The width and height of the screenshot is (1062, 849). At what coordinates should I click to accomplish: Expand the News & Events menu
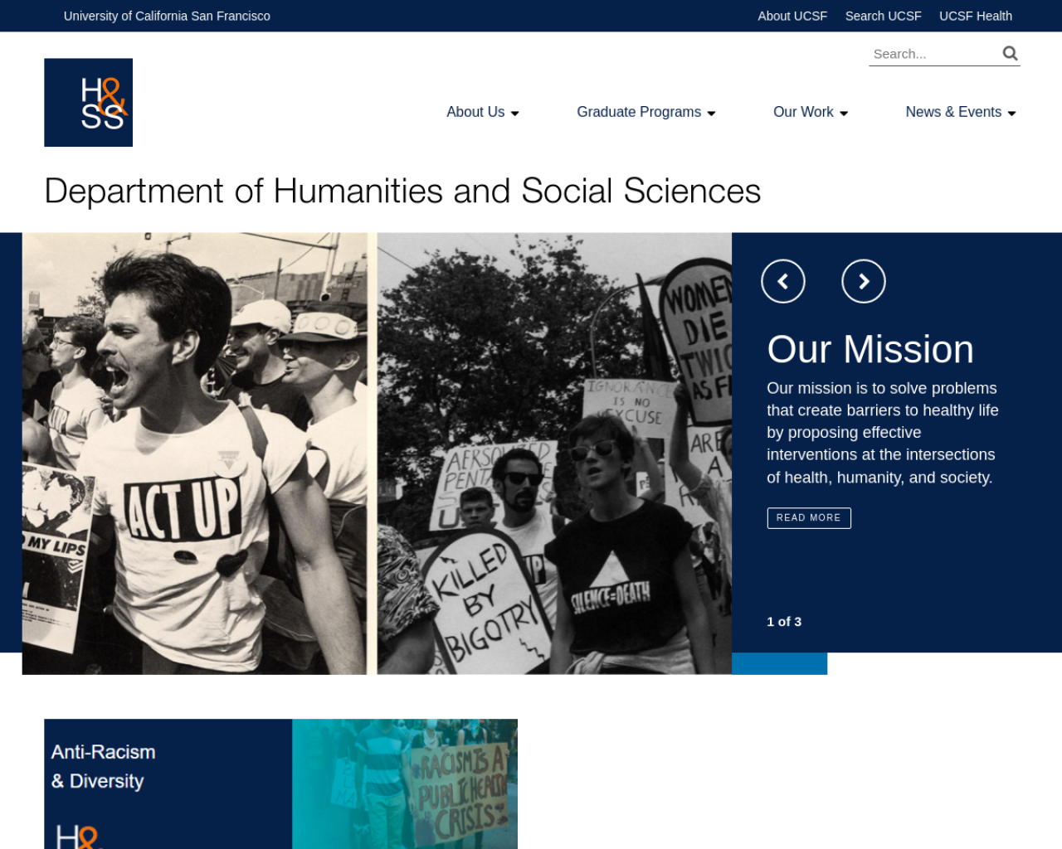click(x=961, y=112)
